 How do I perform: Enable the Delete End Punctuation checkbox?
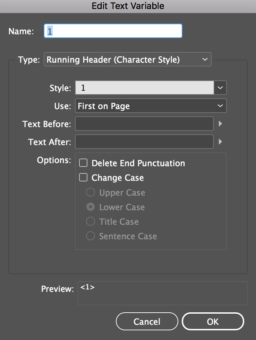pyautogui.click(x=83, y=163)
